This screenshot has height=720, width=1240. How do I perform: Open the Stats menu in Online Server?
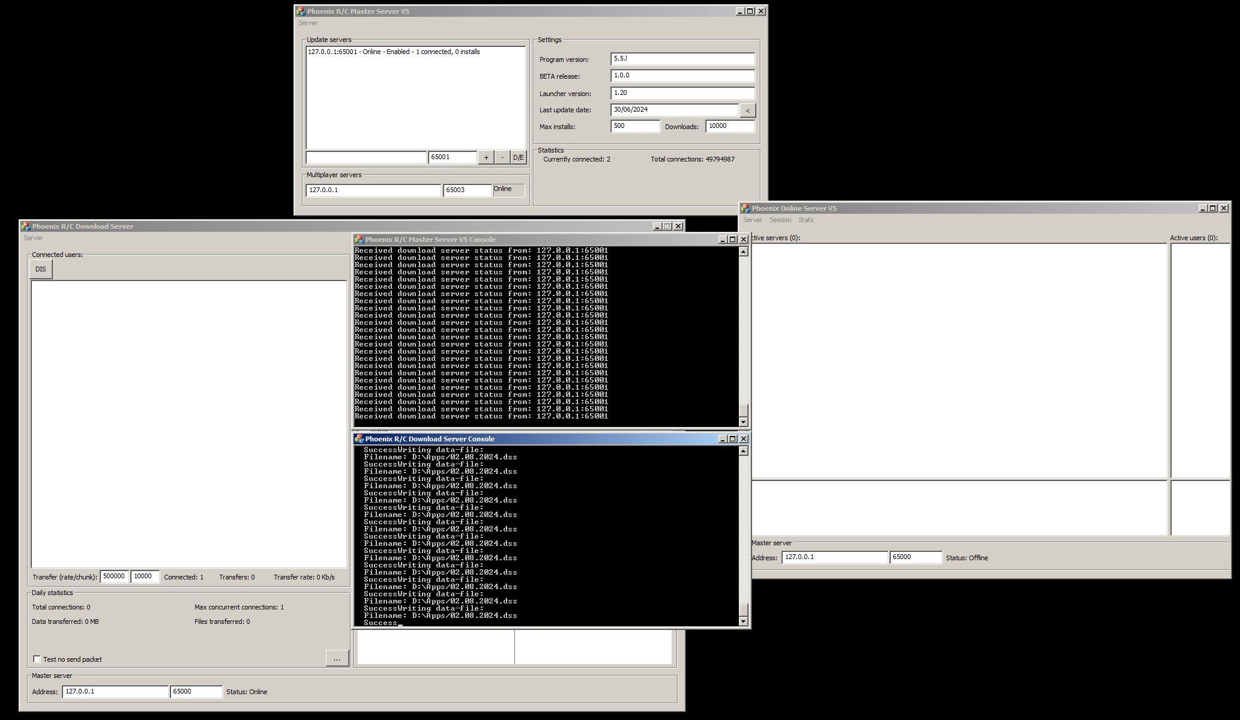tap(805, 220)
